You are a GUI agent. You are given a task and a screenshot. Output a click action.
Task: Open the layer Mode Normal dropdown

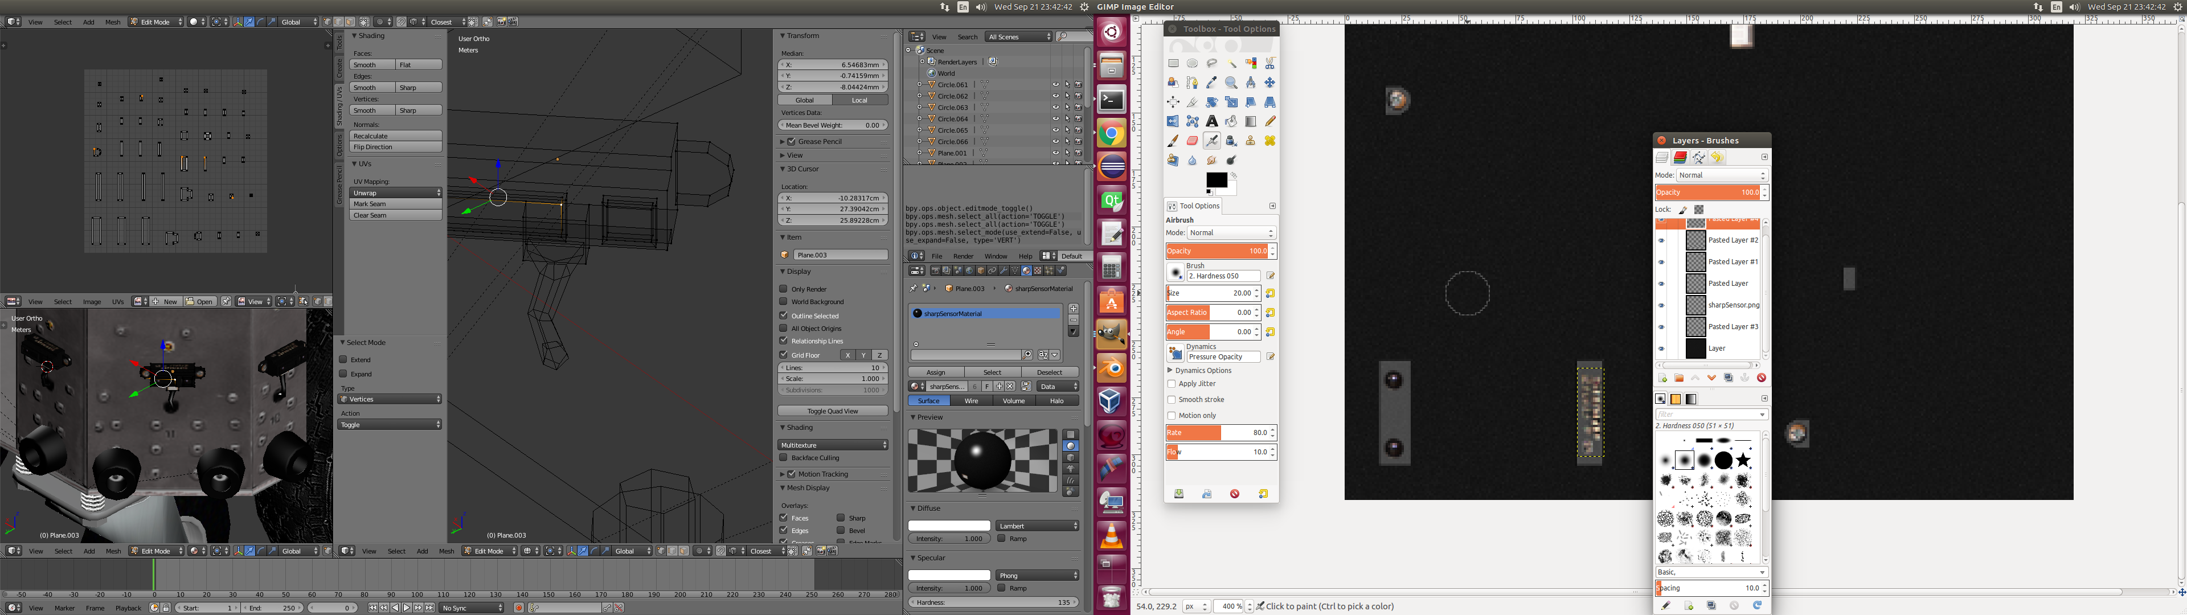[1722, 175]
